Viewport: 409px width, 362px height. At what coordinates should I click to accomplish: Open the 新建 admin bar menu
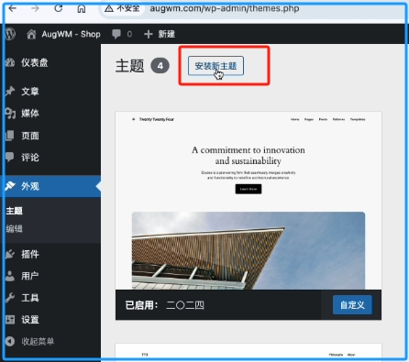point(167,34)
